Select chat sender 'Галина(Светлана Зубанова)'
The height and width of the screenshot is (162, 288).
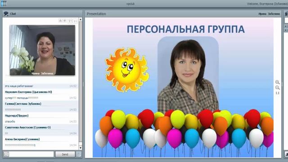[23, 104]
